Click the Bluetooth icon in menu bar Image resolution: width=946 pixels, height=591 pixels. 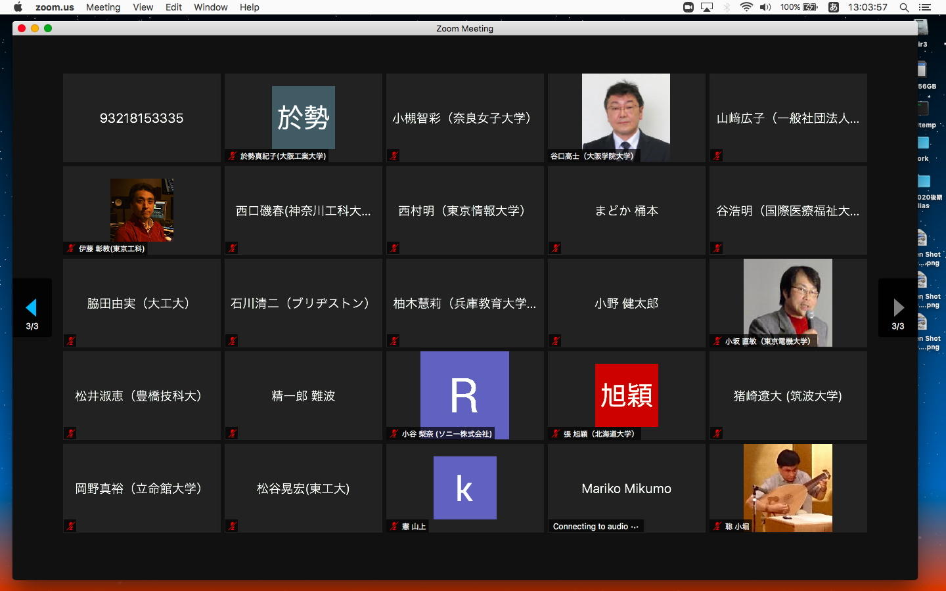pos(727,7)
